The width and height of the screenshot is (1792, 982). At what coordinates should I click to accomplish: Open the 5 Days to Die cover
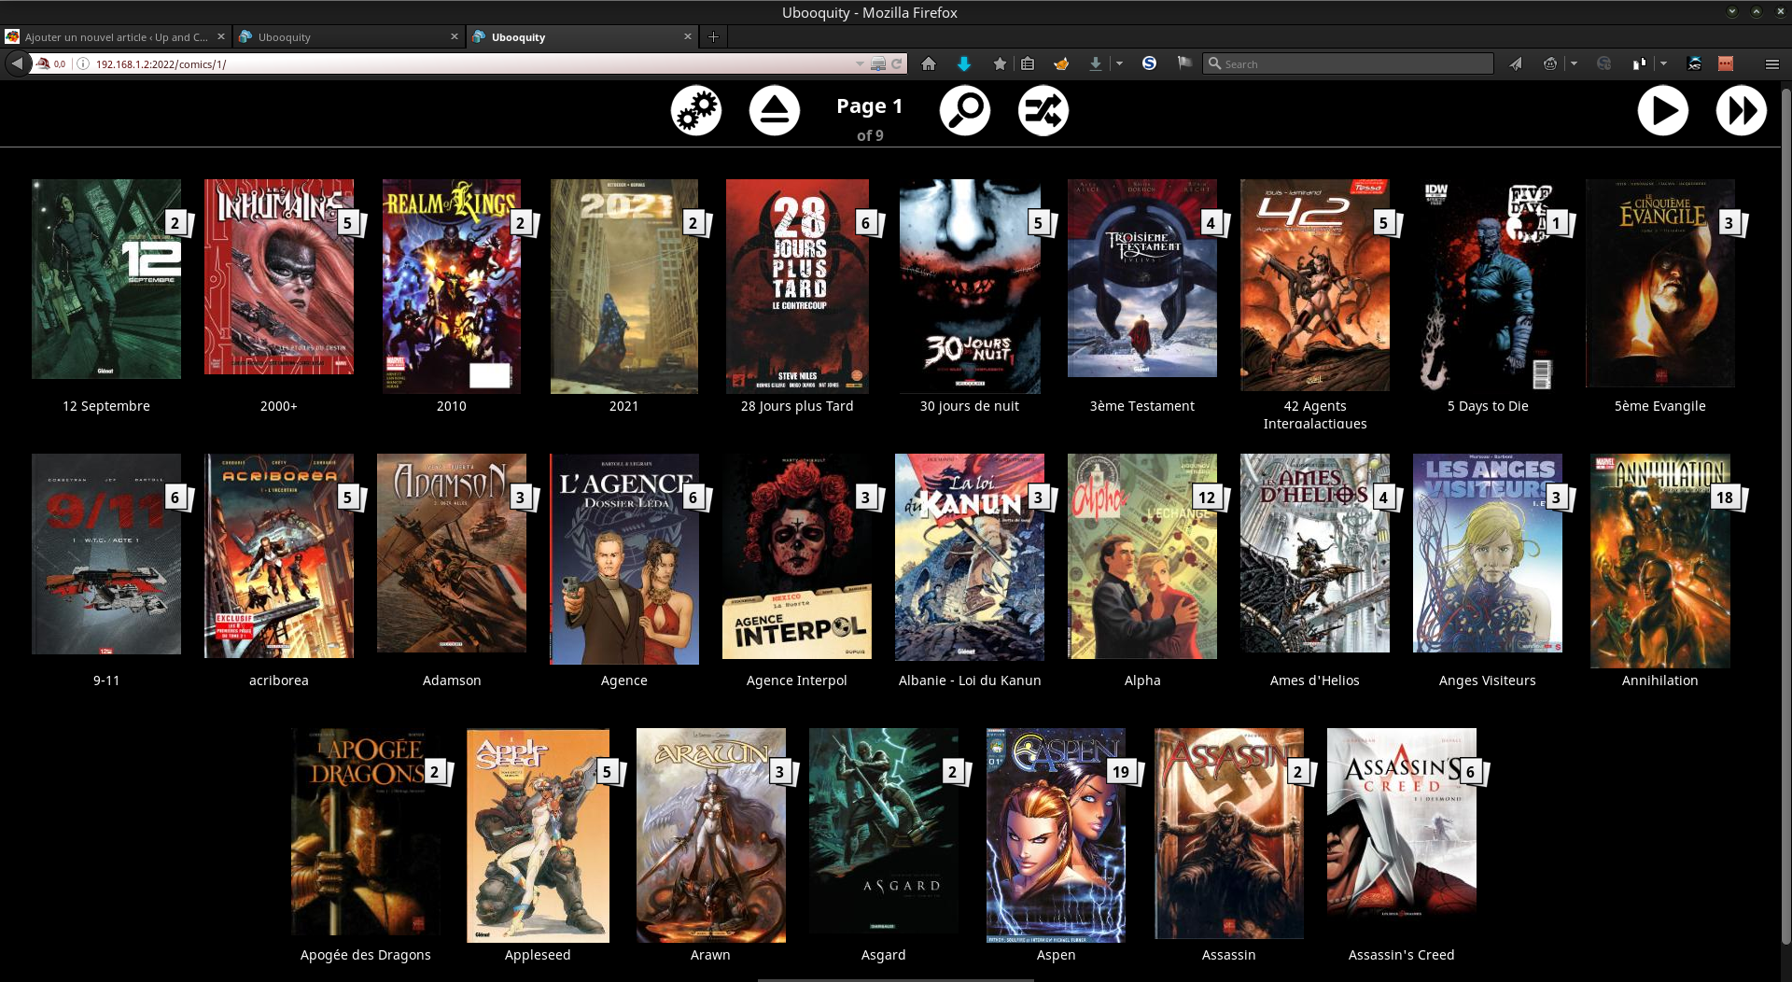1488,286
